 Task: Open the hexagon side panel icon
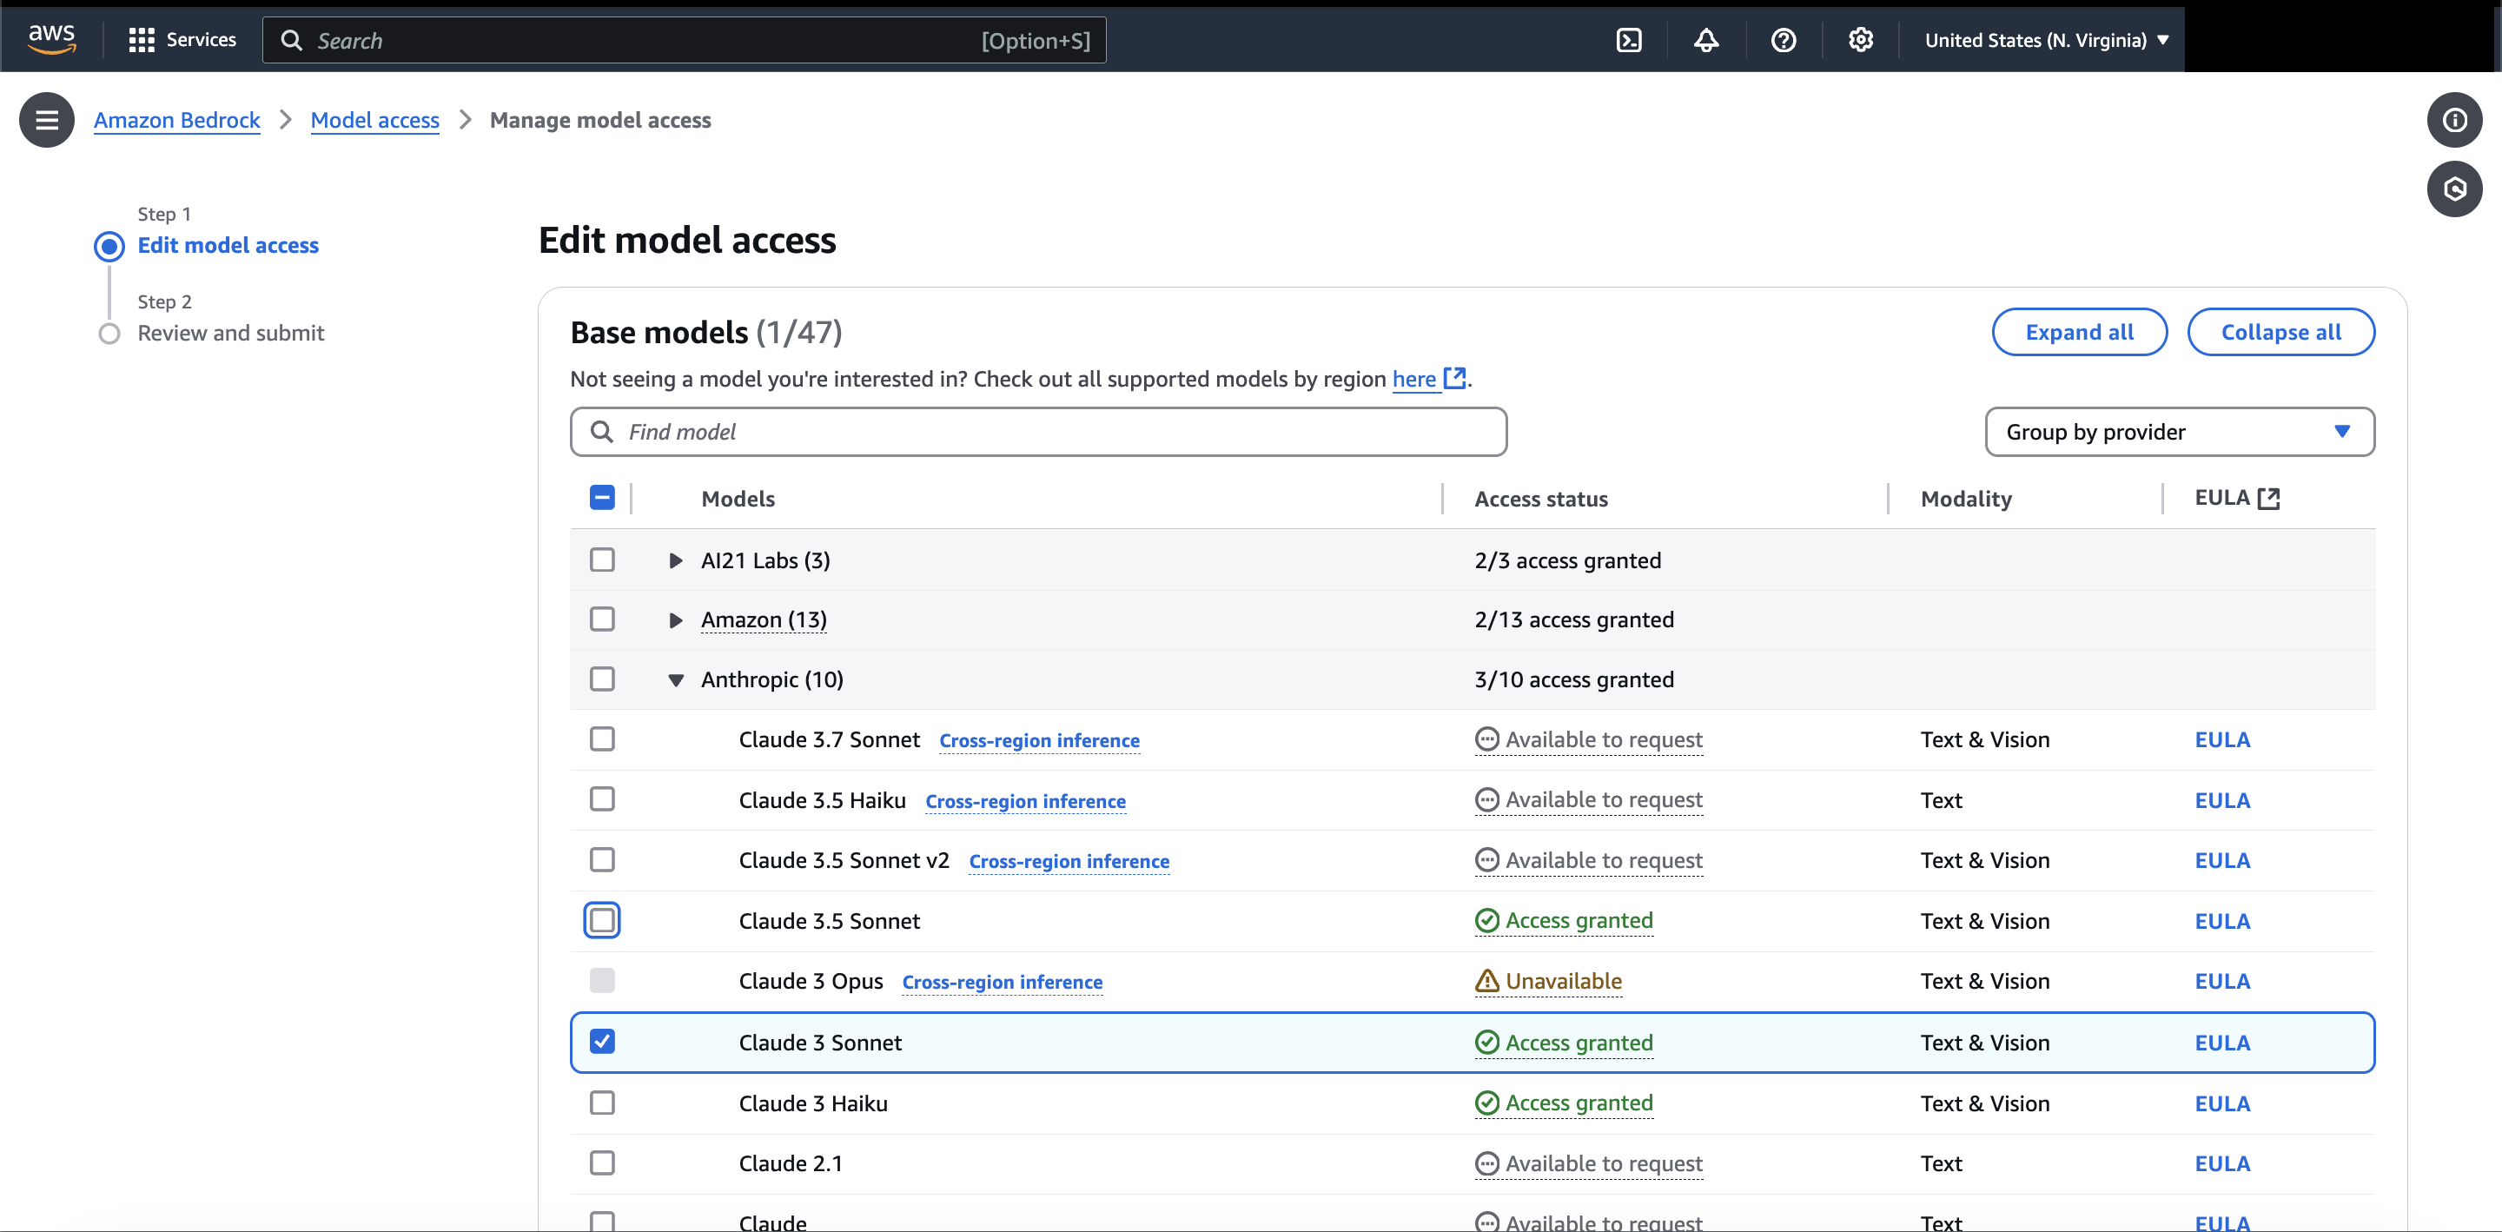(x=2454, y=189)
